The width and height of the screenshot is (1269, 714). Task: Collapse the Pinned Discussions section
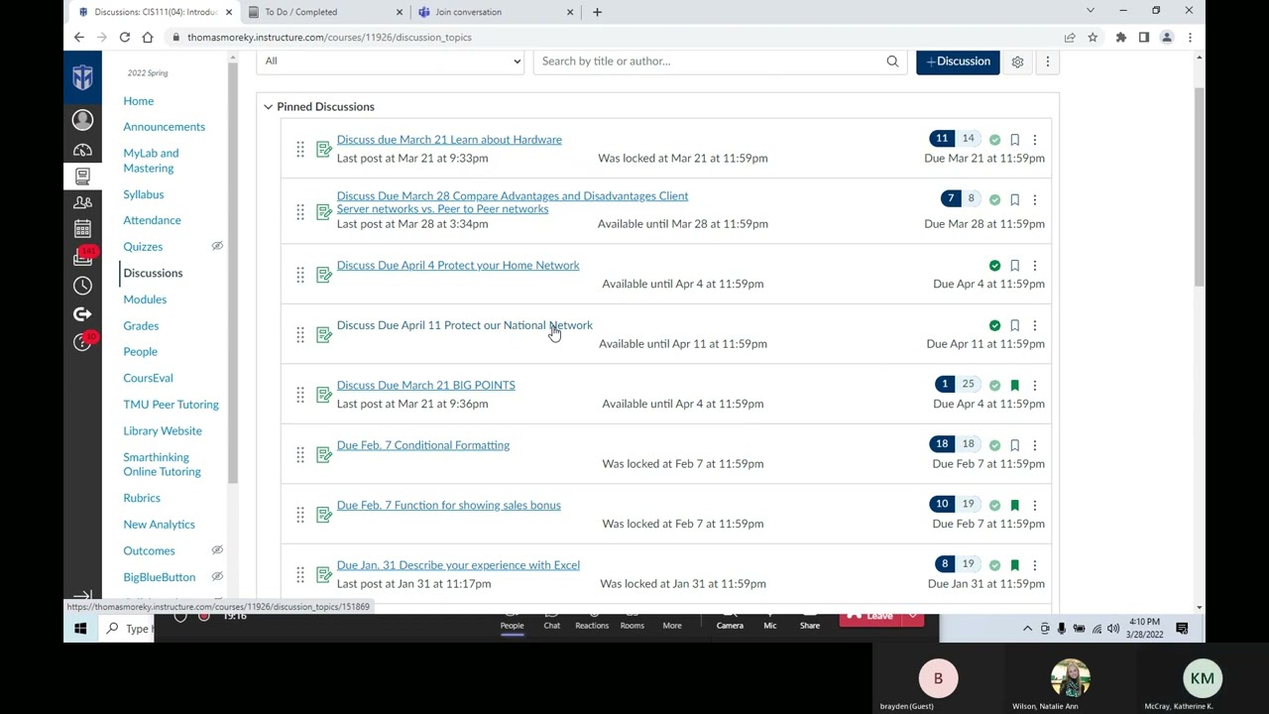268,107
